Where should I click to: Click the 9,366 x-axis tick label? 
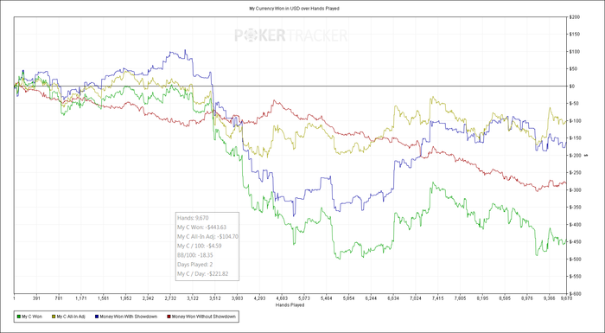(550, 298)
